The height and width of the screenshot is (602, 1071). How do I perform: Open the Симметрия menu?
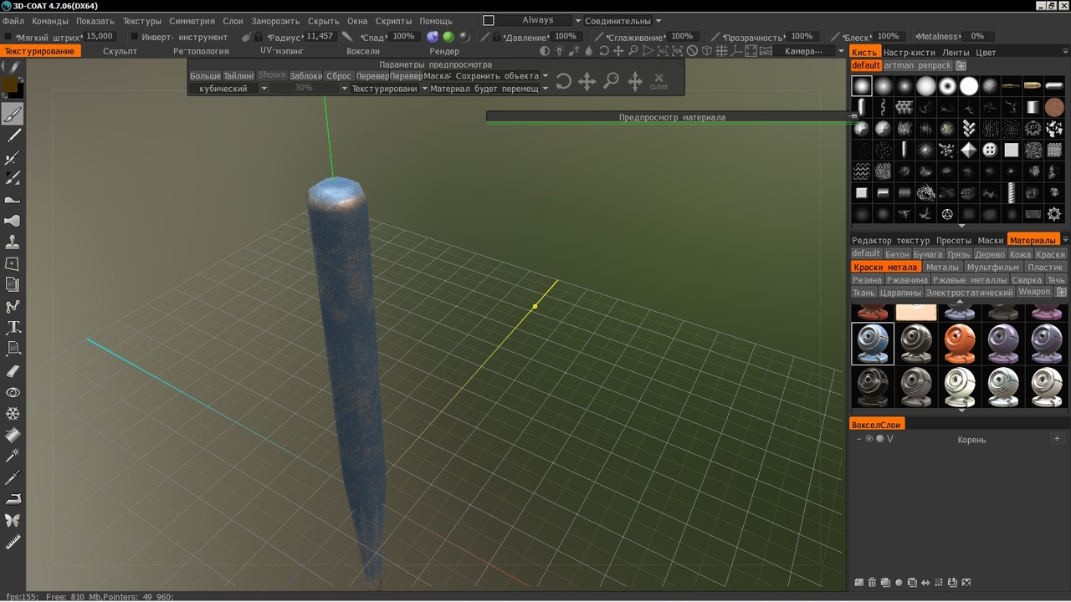192,21
